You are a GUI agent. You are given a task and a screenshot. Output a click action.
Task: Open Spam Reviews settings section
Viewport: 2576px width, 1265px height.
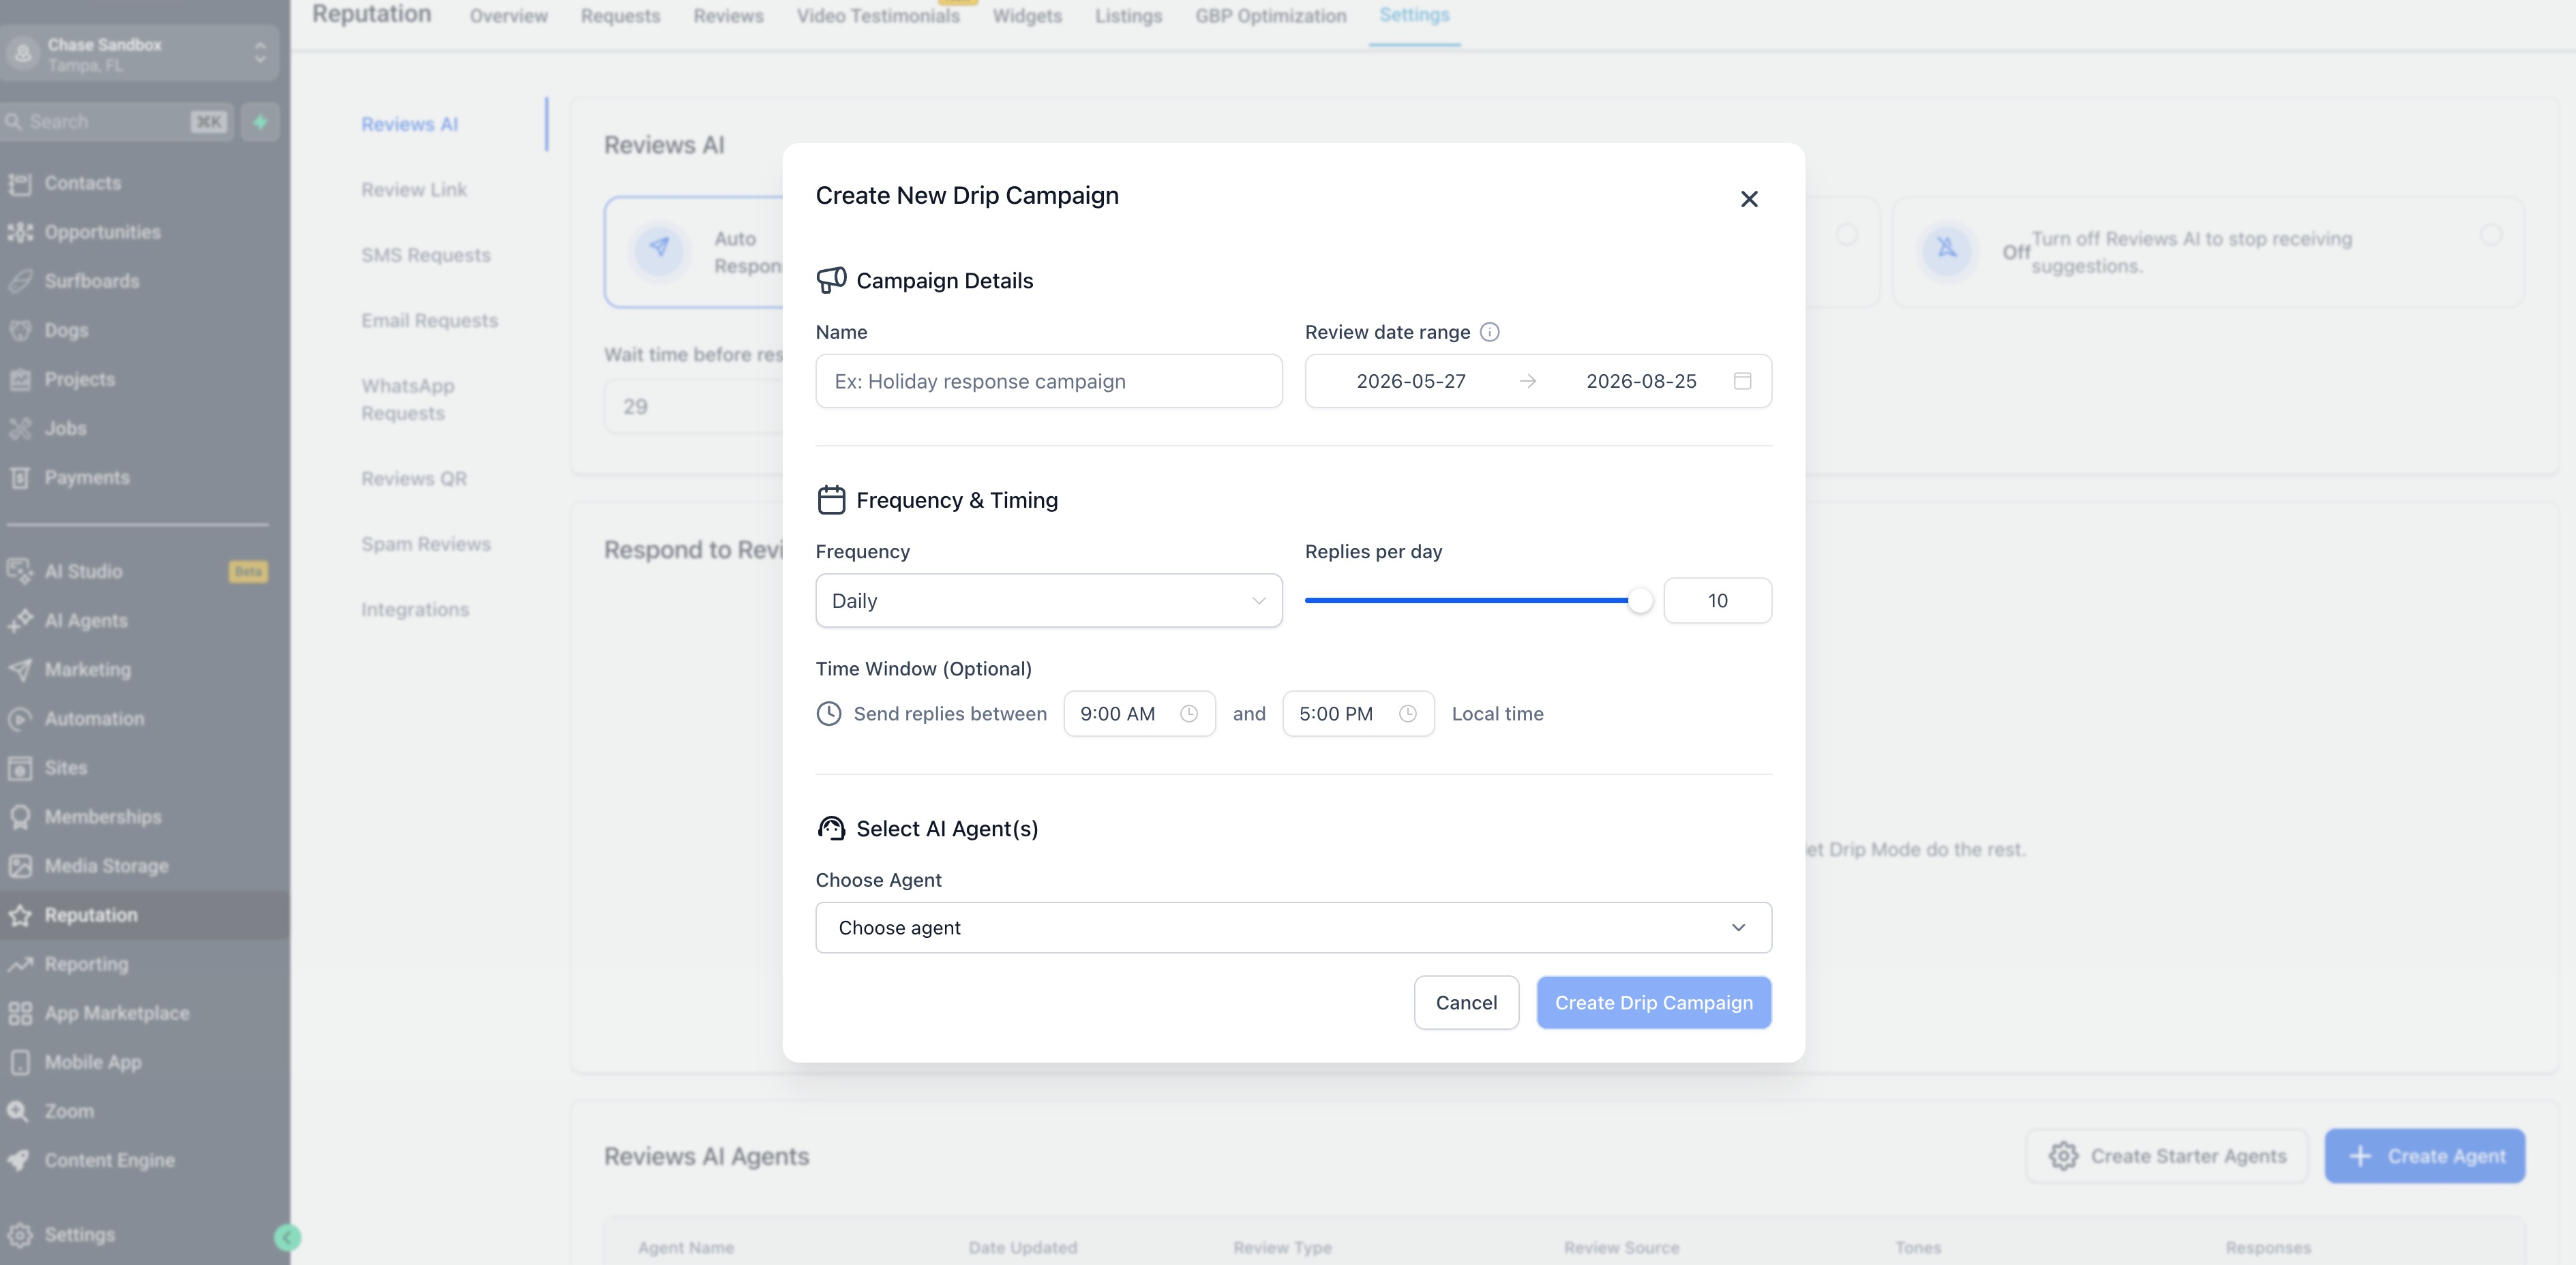coord(426,545)
